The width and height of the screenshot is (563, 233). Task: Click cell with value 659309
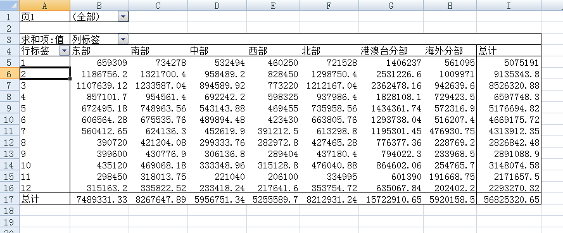[99, 63]
